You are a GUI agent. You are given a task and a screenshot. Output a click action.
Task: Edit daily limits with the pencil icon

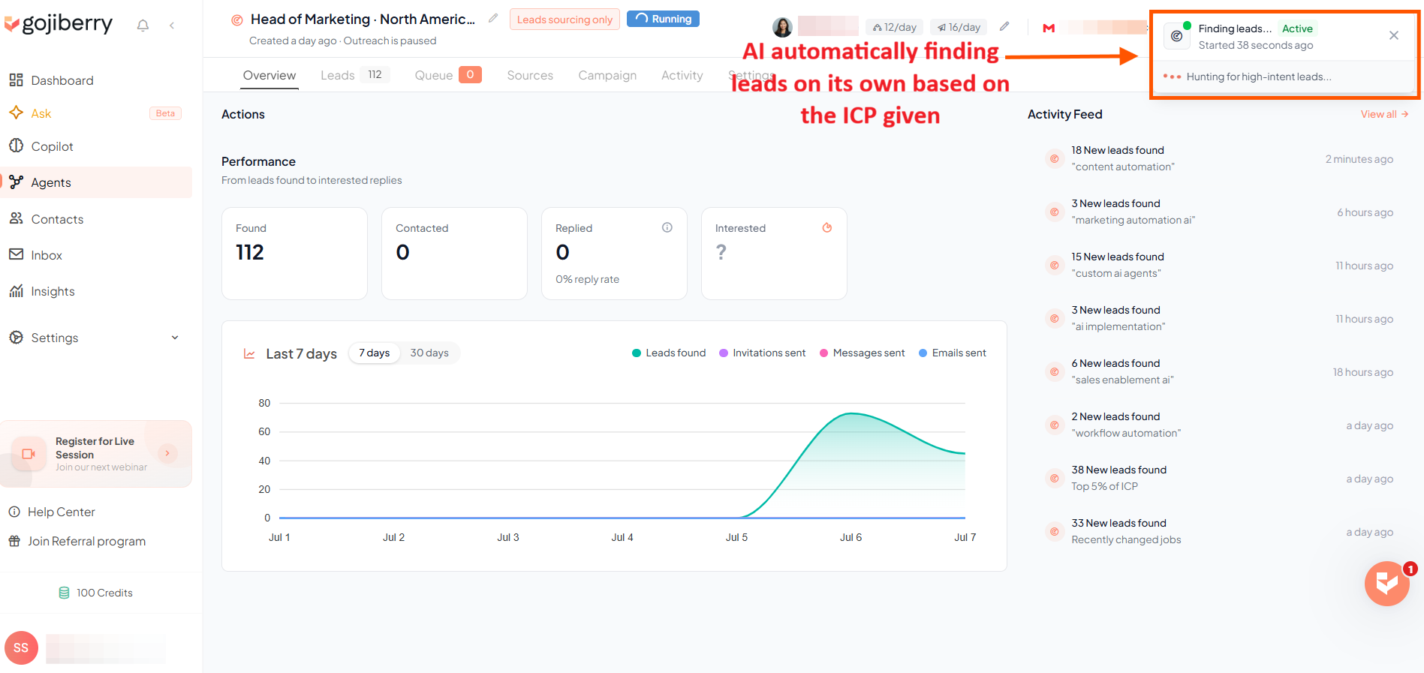tap(1004, 26)
